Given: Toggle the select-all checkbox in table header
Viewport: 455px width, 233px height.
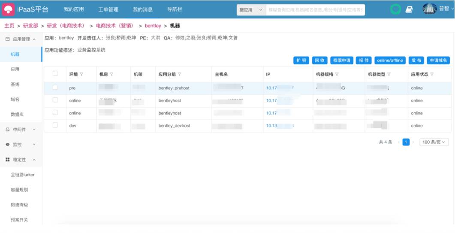Looking at the screenshot, I should coord(55,74).
